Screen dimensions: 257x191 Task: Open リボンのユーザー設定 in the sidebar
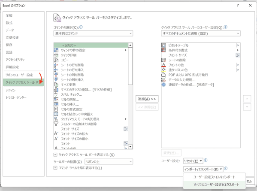pos(19,75)
